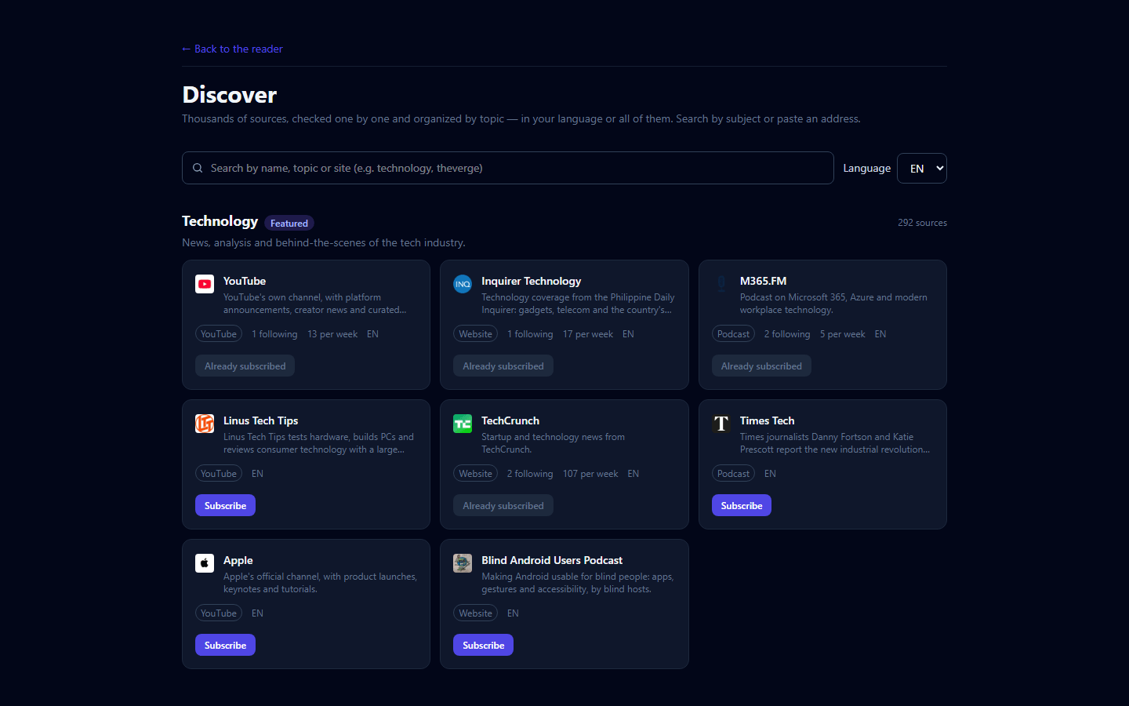Open the Linus Tech Tips title

(260, 420)
